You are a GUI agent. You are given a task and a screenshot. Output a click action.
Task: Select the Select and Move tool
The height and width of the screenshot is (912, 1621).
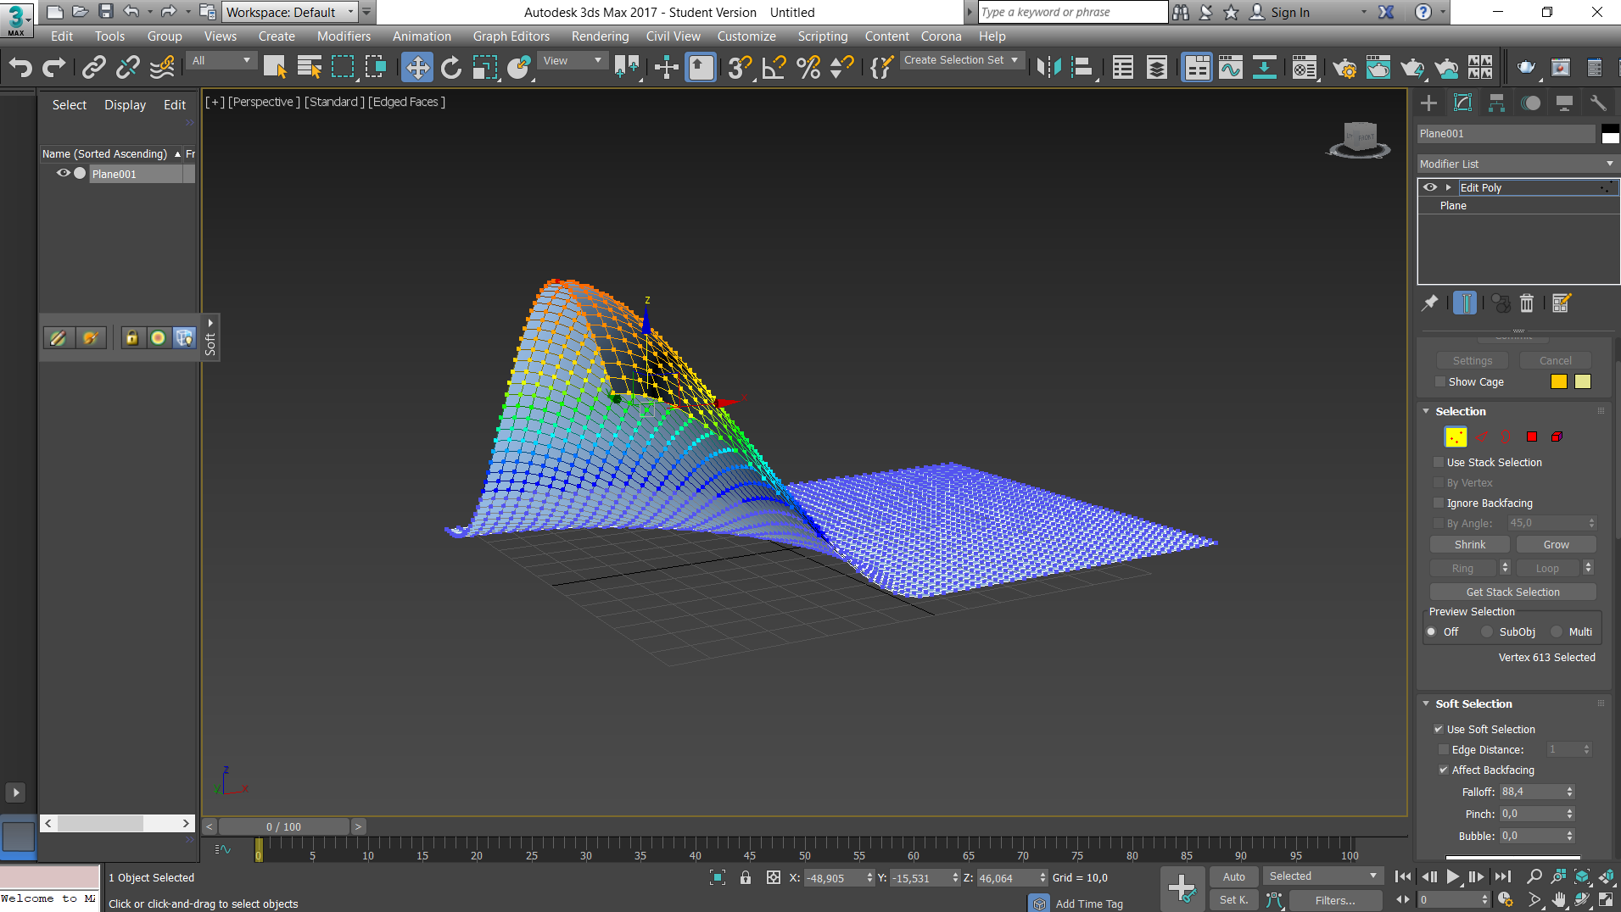click(x=416, y=68)
